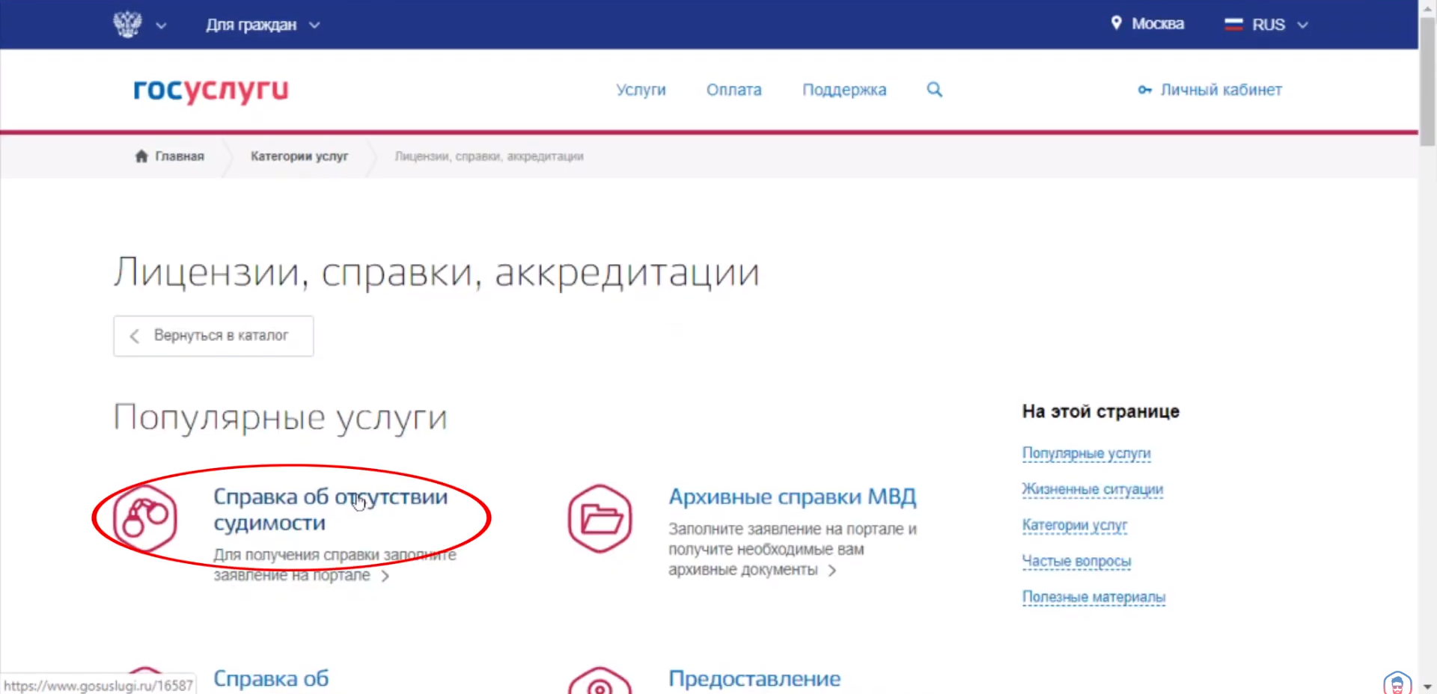Open the Оплата menu item
The image size is (1437, 694).
click(x=733, y=90)
